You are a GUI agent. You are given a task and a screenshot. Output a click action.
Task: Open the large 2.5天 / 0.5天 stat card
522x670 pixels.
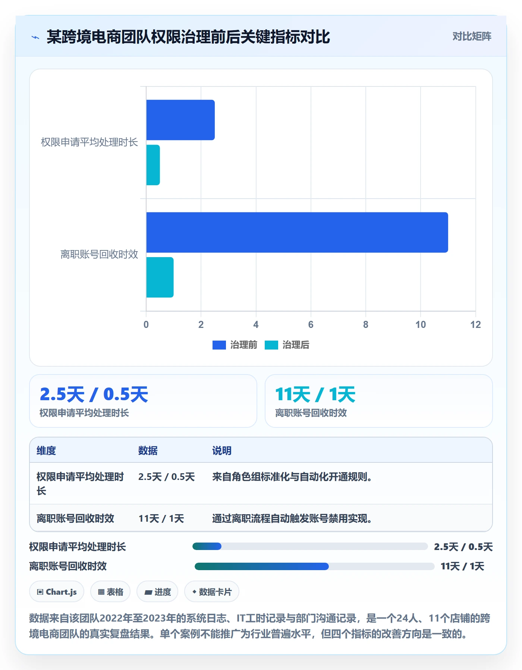(x=143, y=401)
